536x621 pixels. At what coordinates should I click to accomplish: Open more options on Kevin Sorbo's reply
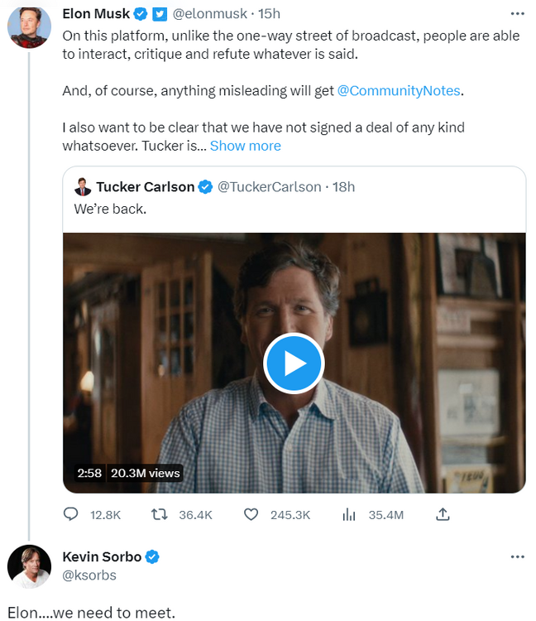coord(518,556)
